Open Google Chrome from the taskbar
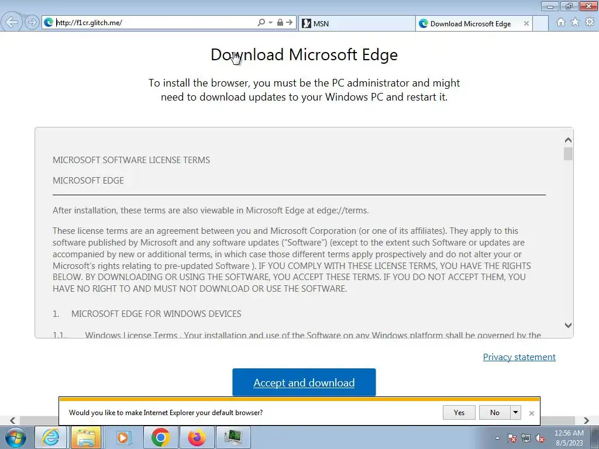Image resolution: width=599 pixels, height=449 pixels. (160, 437)
